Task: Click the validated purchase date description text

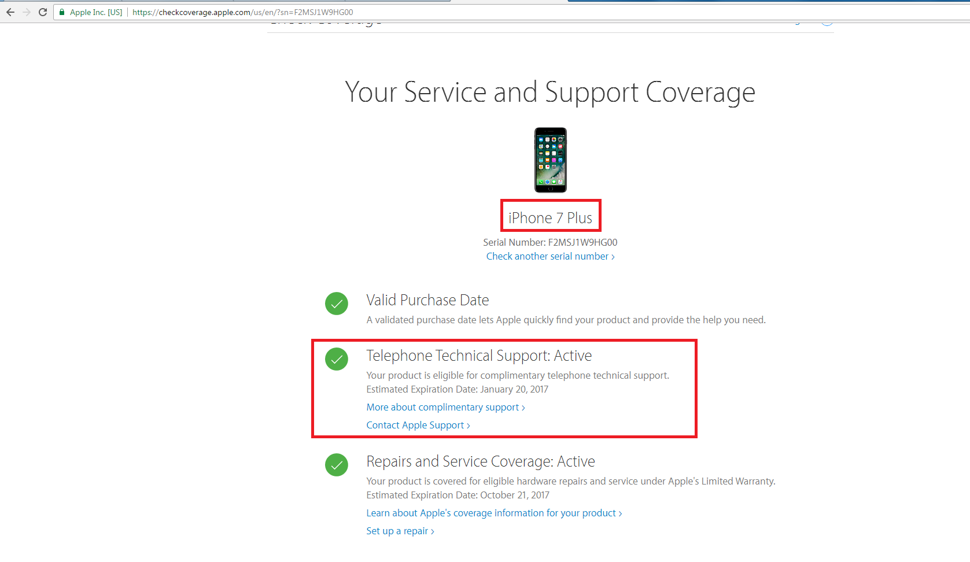Action: pos(566,320)
